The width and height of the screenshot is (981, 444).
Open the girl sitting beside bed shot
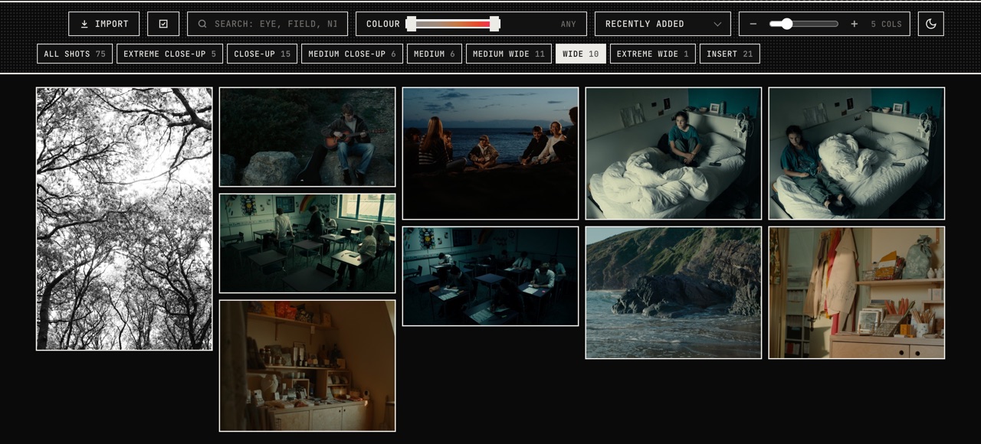coord(857,153)
